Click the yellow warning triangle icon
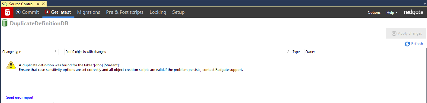 (x=11, y=65)
